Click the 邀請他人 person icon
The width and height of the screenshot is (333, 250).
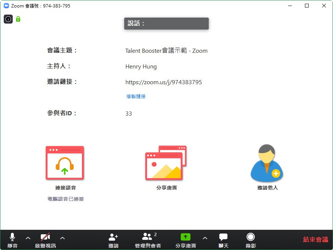click(267, 163)
